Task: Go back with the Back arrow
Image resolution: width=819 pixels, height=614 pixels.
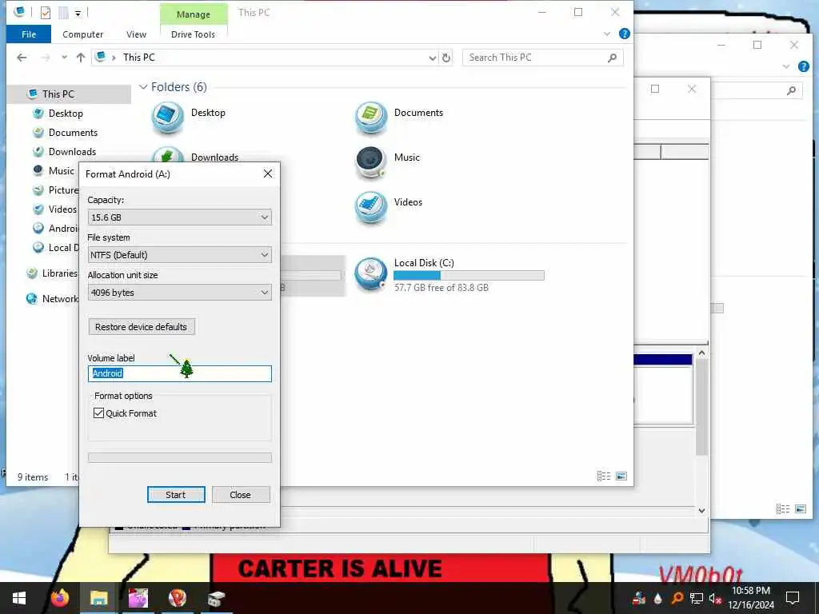Action: coord(22,58)
